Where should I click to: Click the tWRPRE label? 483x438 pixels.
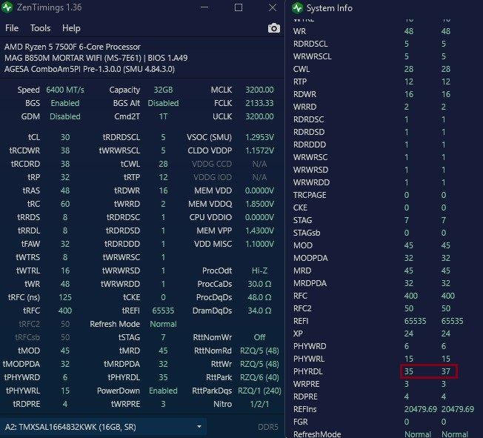tap(125, 404)
